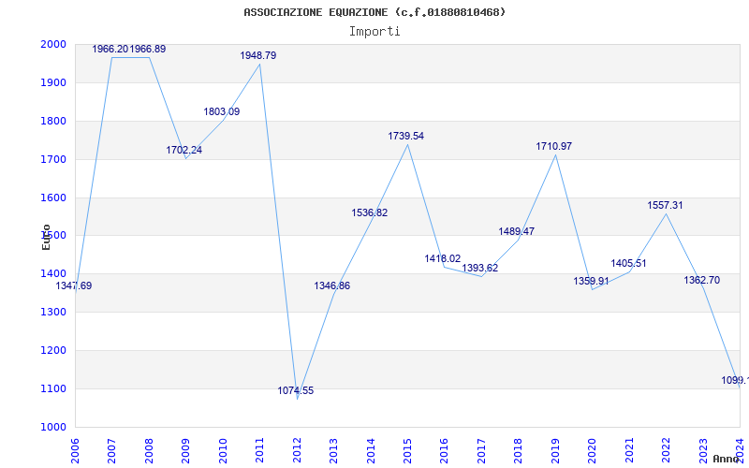
Task: Select the 2019 x-axis year label
Action: [555, 450]
